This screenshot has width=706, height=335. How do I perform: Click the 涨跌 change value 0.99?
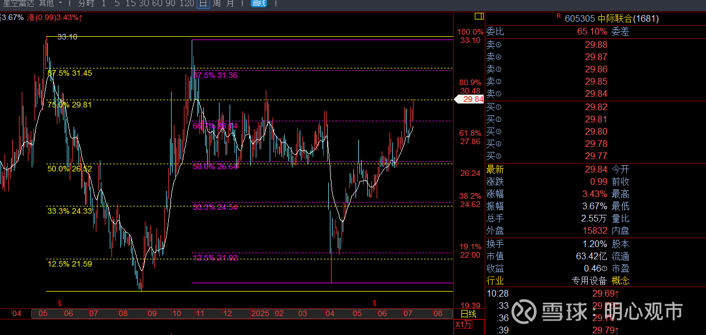598,181
